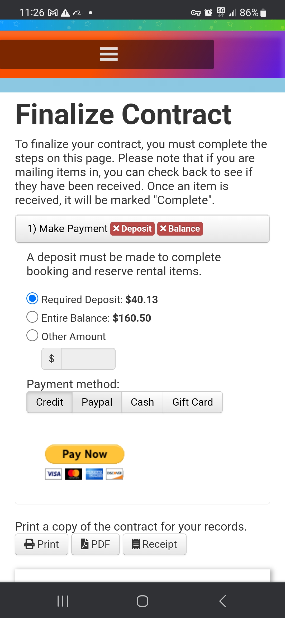Open the Receipt for this contract
The height and width of the screenshot is (618, 285).
tap(154, 544)
